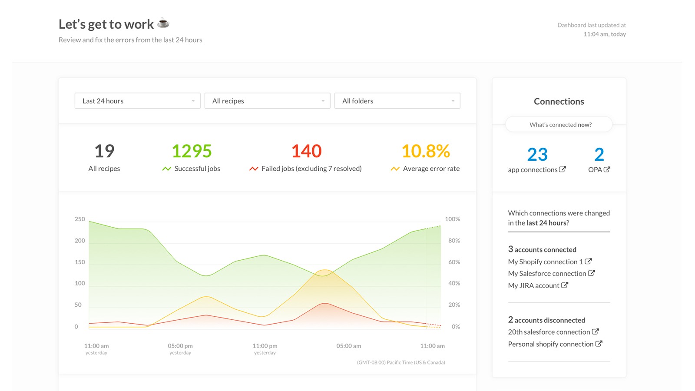Select the 23 app connections count

538,154
